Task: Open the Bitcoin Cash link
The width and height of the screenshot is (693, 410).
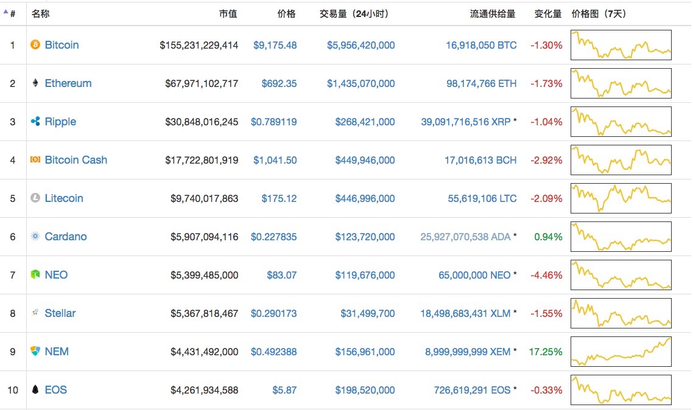Action: coord(76,160)
